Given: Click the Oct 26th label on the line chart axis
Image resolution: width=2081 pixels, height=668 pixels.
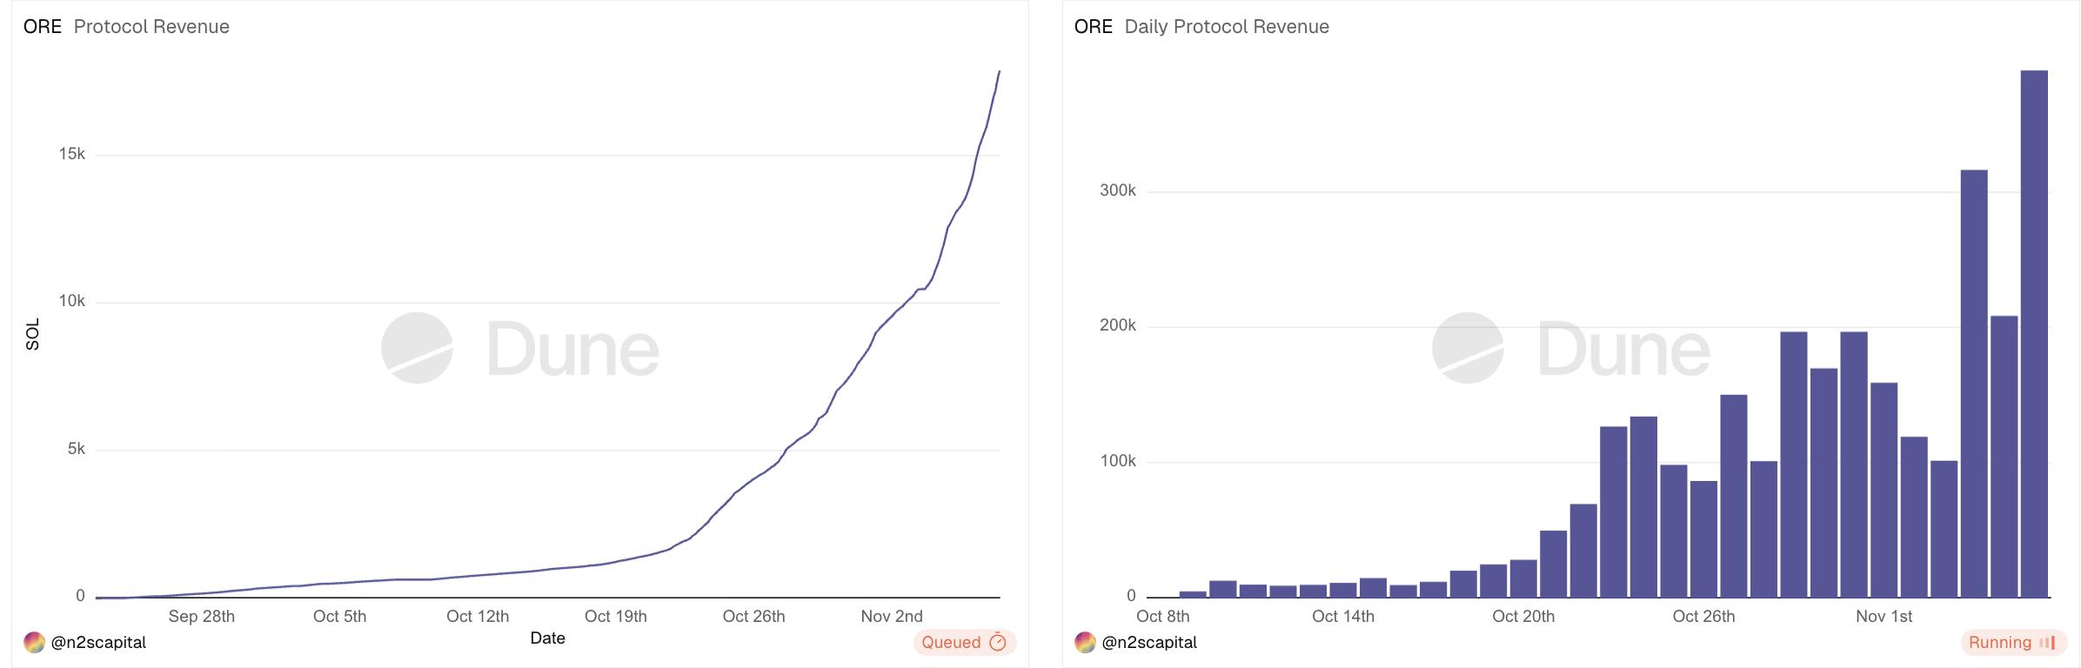Looking at the screenshot, I should point(753,617).
